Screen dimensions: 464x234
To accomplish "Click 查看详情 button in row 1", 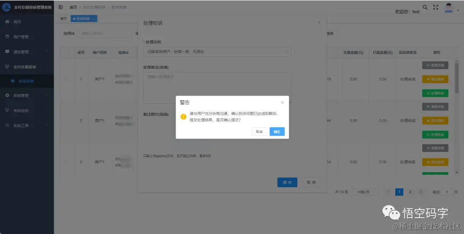I will (x=435, y=65).
